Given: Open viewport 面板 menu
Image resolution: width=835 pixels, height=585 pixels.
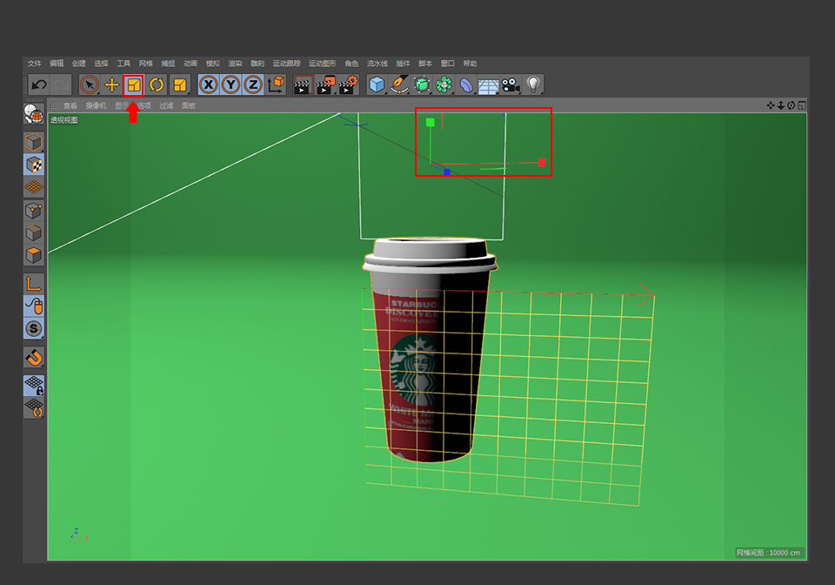Looking at the screenshot, I should [x=189, y=105].
